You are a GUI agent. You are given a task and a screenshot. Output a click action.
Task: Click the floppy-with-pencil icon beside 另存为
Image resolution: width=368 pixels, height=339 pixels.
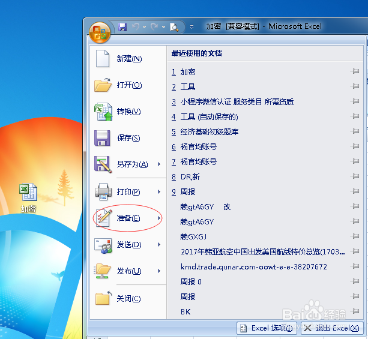click(x=103, y=164)
